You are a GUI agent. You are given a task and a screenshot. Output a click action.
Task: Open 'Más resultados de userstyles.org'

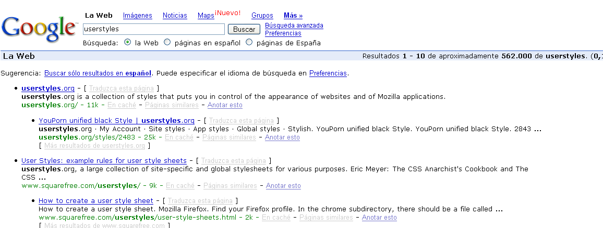tap(94, 145)
